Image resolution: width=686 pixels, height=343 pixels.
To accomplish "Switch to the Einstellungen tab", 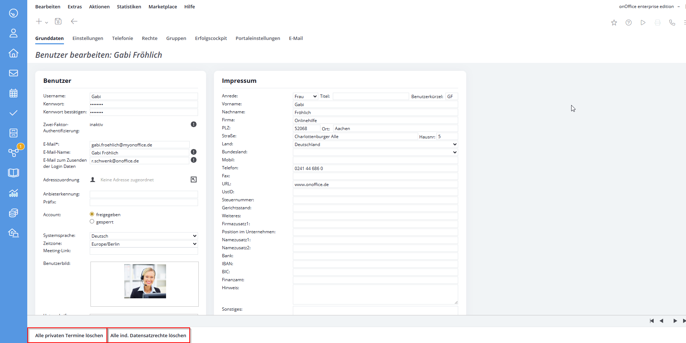I will [88, 38].
